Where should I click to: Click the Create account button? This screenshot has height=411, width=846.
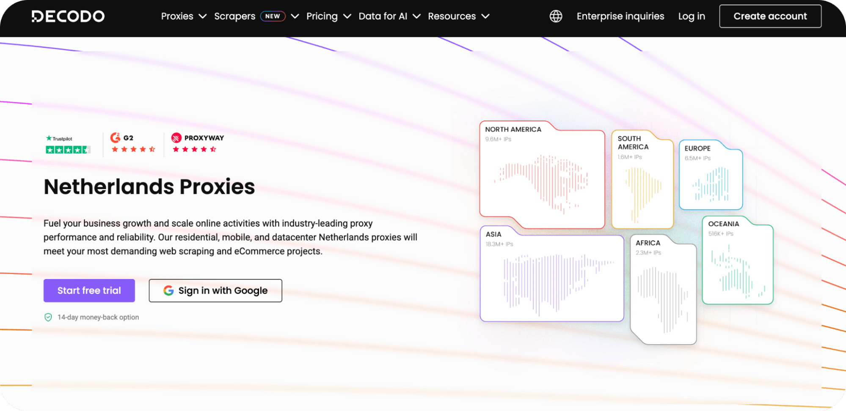pos(770,16)
